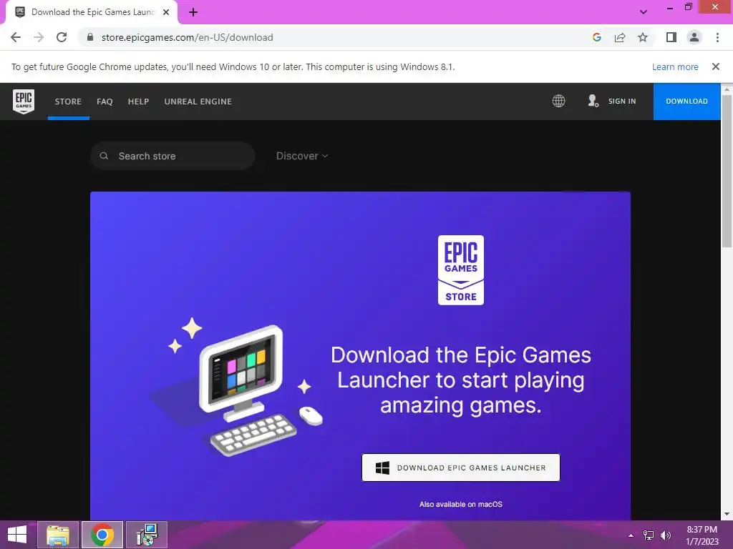Click the Google icon in address bar
Image resolution: width=733 pixels, height=549 pixels.
click(x=596, y=37)
